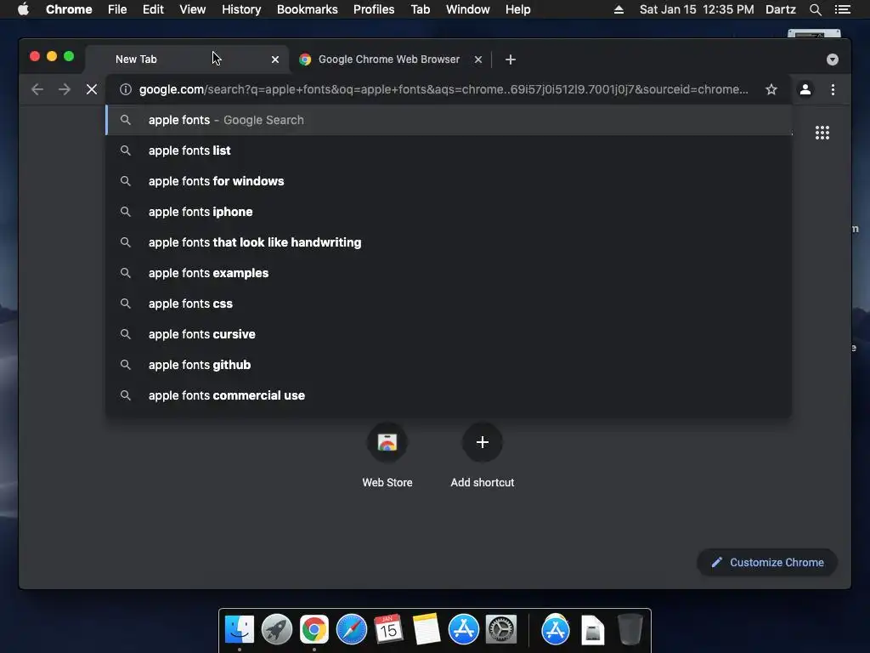
Task: Go back with the back arrow
Action: pos(37,89)
